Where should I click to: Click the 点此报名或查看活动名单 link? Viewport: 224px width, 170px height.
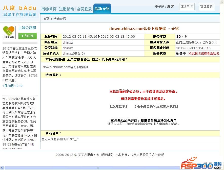(x=204, y=54)
